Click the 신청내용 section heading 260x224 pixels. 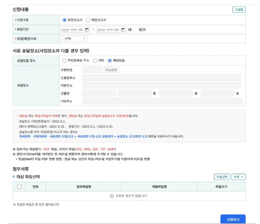(21, 9)
